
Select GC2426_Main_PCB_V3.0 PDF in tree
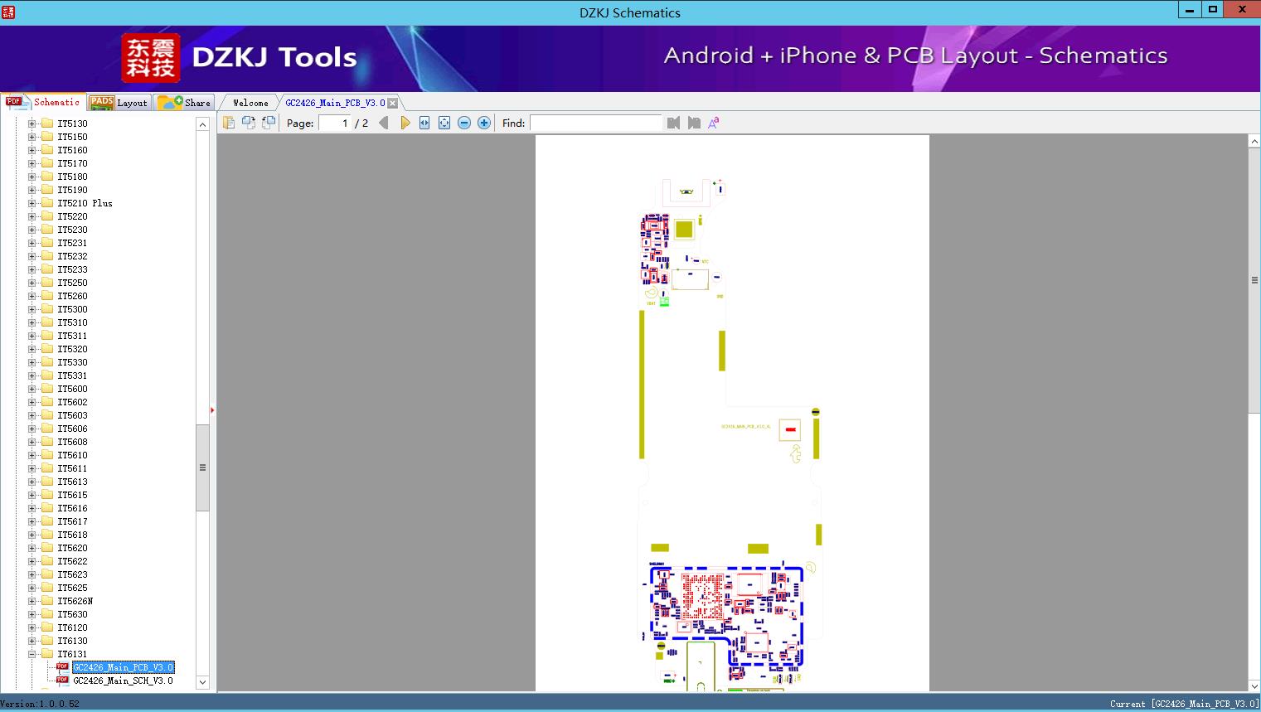tap(123, 667)
